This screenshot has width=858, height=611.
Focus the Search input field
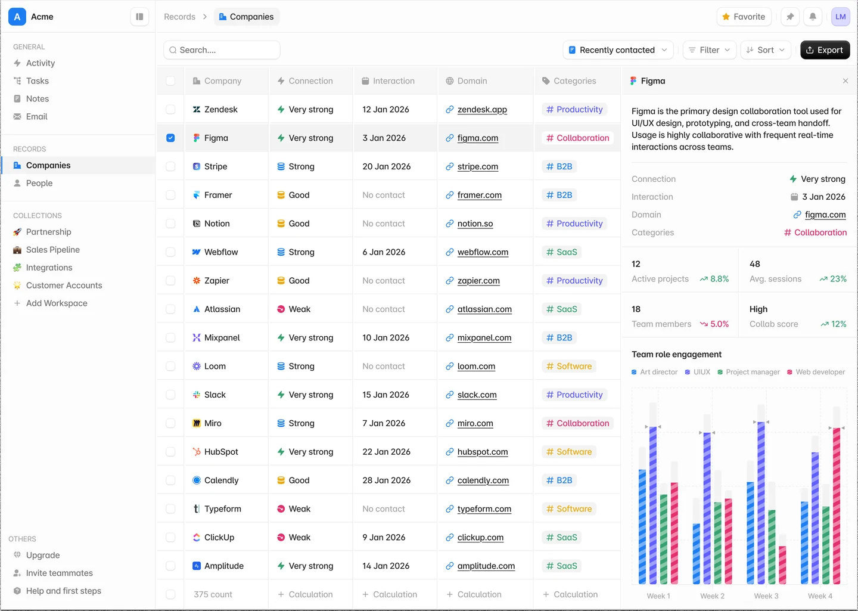pyautogui.click(x=222, y=50)
